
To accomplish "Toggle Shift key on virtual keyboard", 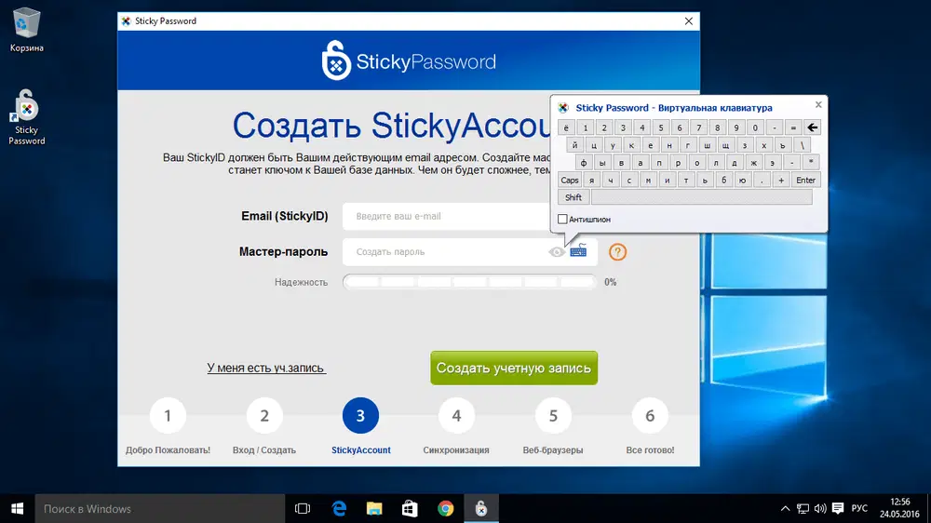I will click(573, 197).
